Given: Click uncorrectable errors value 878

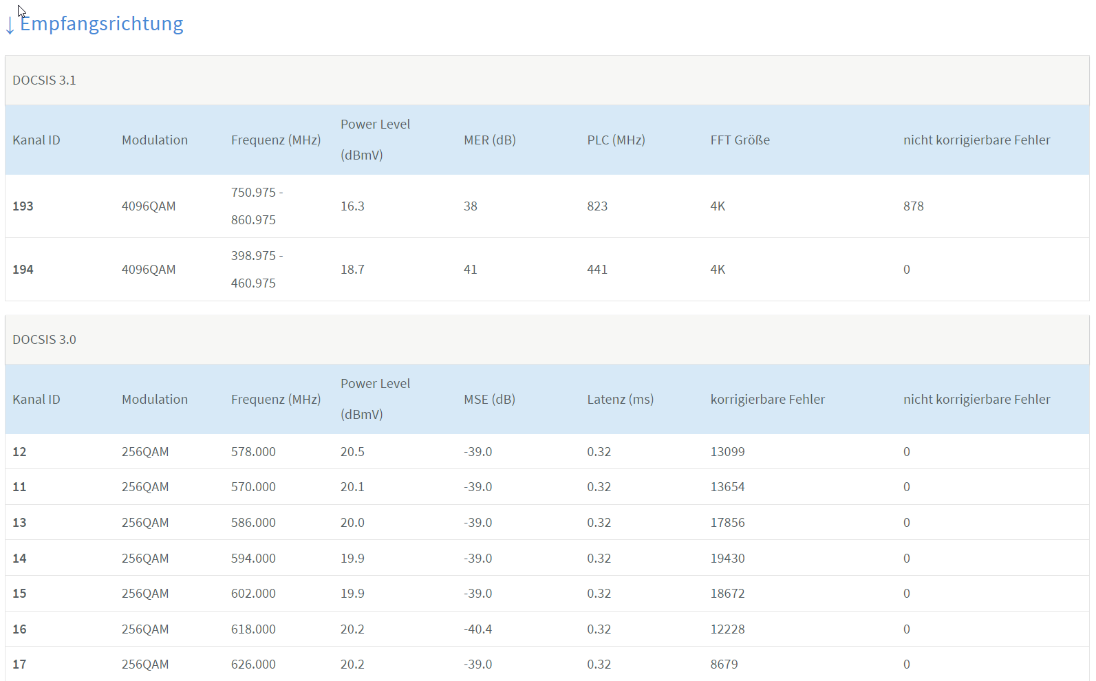Looking at the screenshot, I should pos(914,206).
